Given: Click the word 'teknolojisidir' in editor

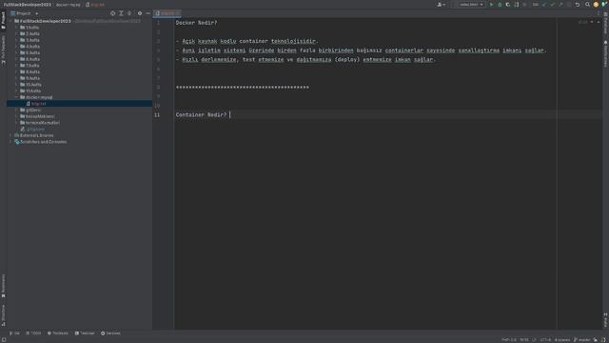Looking at the screenshot, I should (293, 41).
